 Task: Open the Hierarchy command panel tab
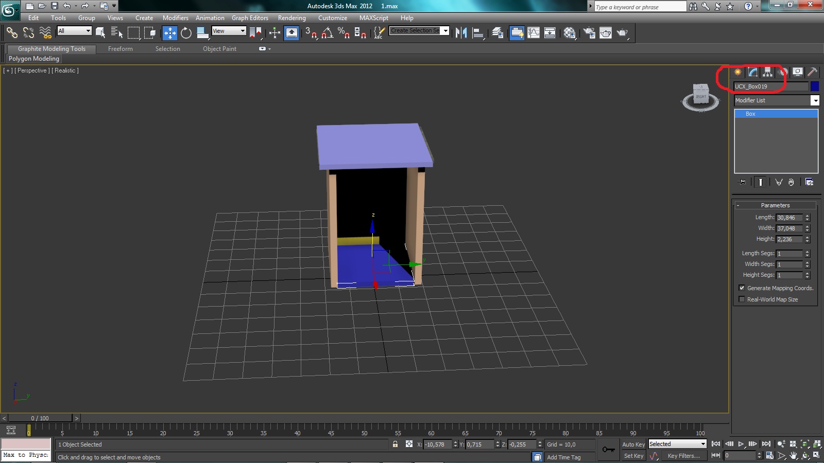pos(767,72)
